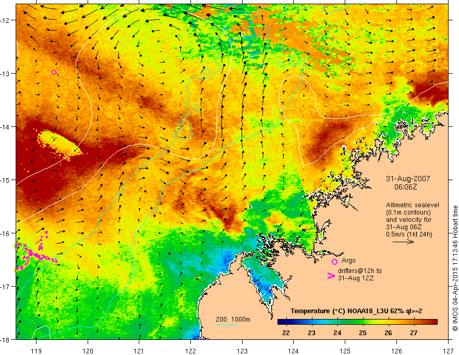This screenshot has height=355, width=459.
Task: Click the 'and velocity for' text line
Action: pyautogui.click(x=408, y=220)
